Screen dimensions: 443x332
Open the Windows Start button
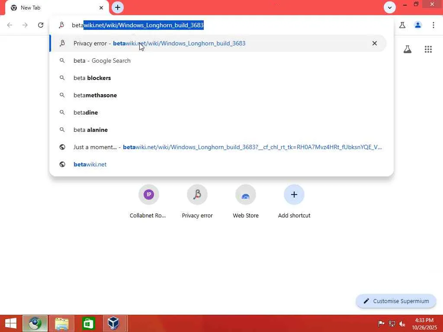(11, 323)
